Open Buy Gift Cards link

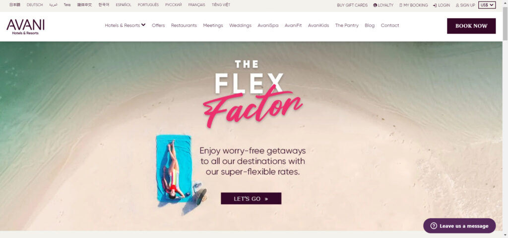[x=352, y=5]
